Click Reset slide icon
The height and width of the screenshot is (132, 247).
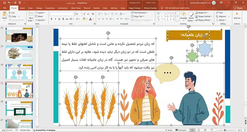point(36,16)
